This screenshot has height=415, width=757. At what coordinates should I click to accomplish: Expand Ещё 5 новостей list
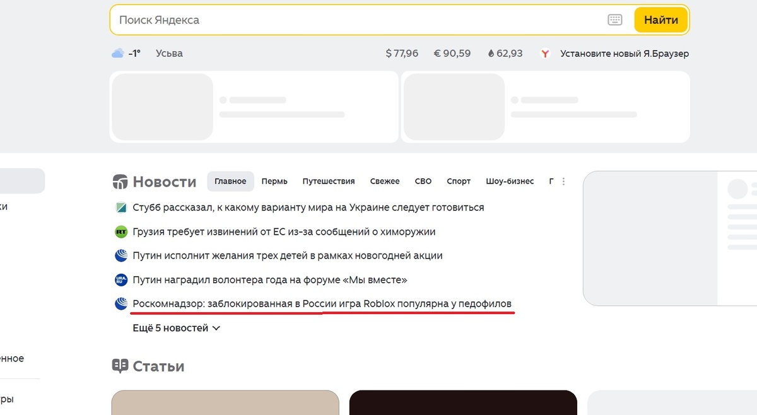177,328
